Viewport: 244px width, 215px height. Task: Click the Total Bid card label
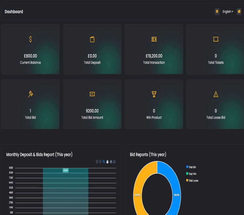tap(31, 118)
